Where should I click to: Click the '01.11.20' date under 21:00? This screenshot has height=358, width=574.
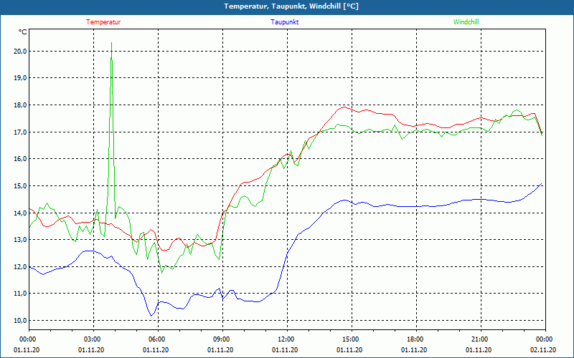[479, 349]
